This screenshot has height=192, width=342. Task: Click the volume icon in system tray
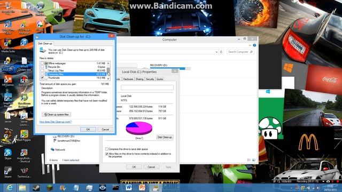(318, 188)
